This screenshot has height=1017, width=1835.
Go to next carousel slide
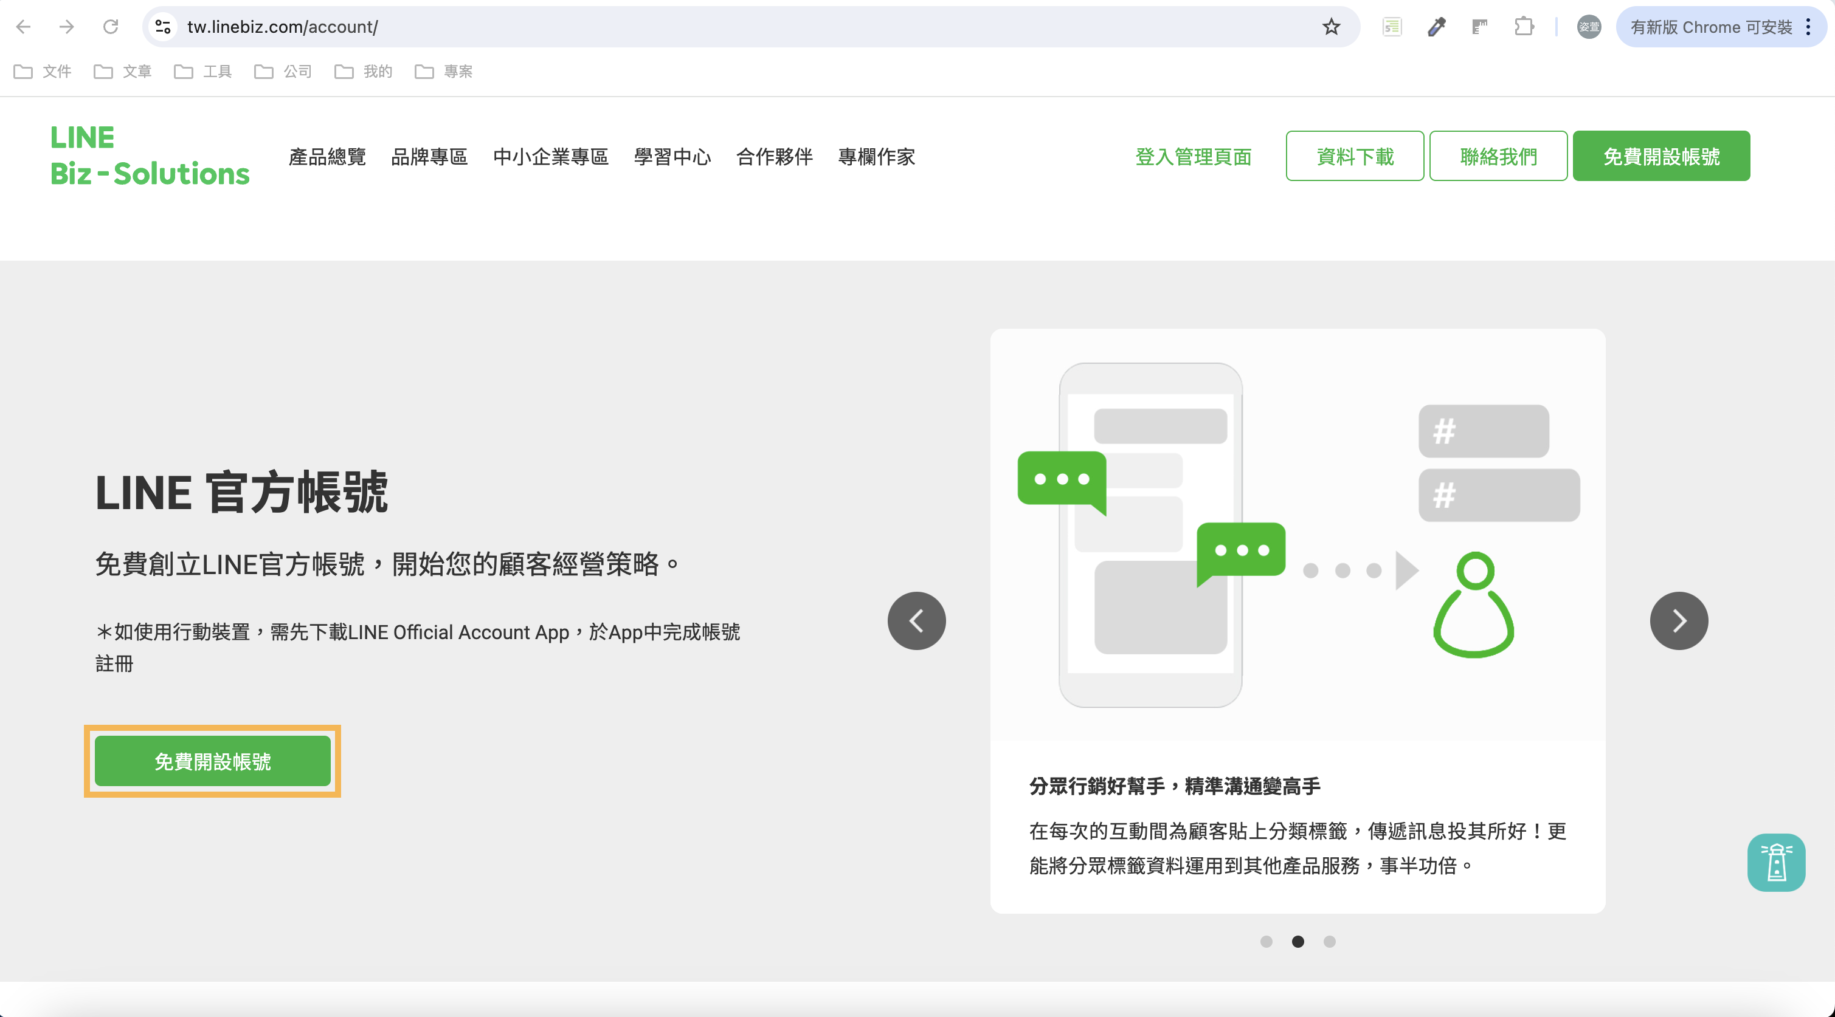click(1678, 621)
